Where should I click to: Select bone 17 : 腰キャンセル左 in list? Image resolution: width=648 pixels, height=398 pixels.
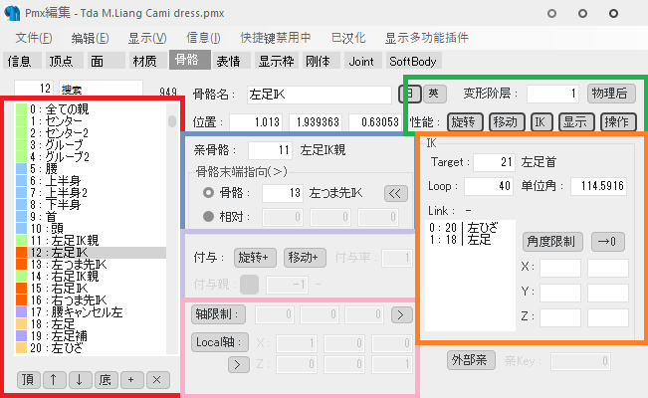(91, 312)
